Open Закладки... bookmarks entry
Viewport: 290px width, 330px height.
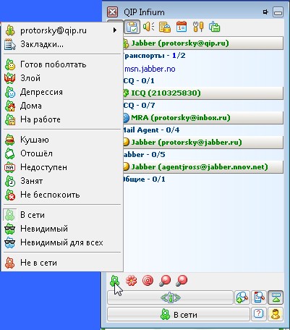point(61,44)
